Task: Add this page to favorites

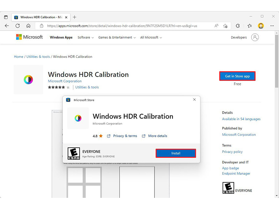Action: [225, 26]
